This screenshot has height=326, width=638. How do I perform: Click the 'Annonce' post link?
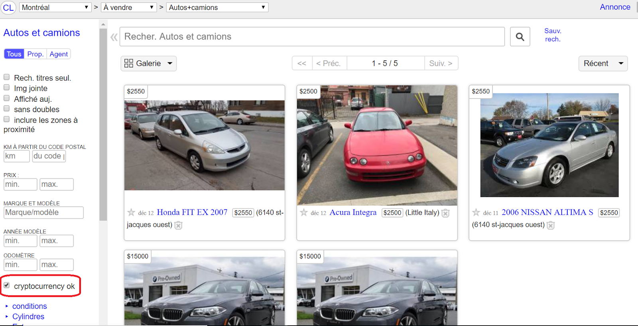(x=615, y=7)
